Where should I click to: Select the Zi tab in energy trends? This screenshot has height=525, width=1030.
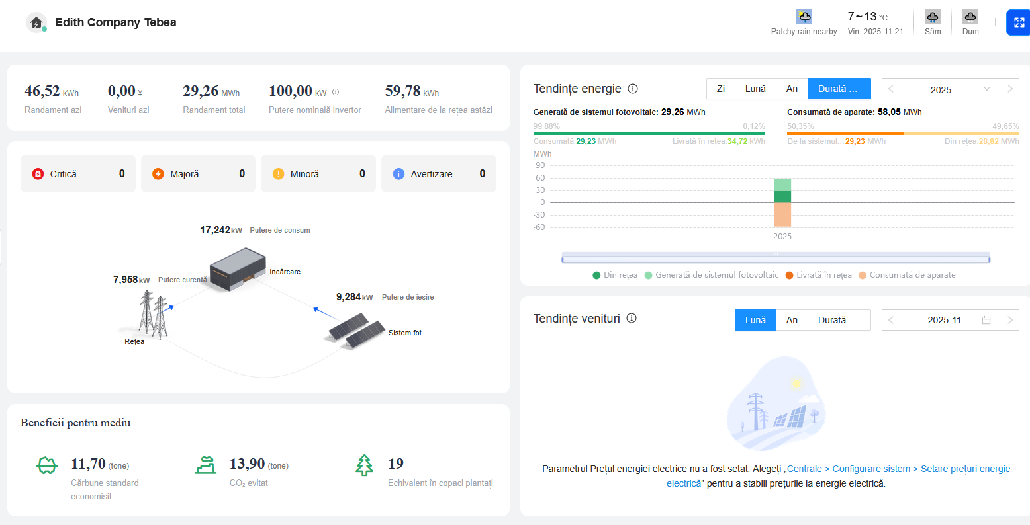click(720, 89)
